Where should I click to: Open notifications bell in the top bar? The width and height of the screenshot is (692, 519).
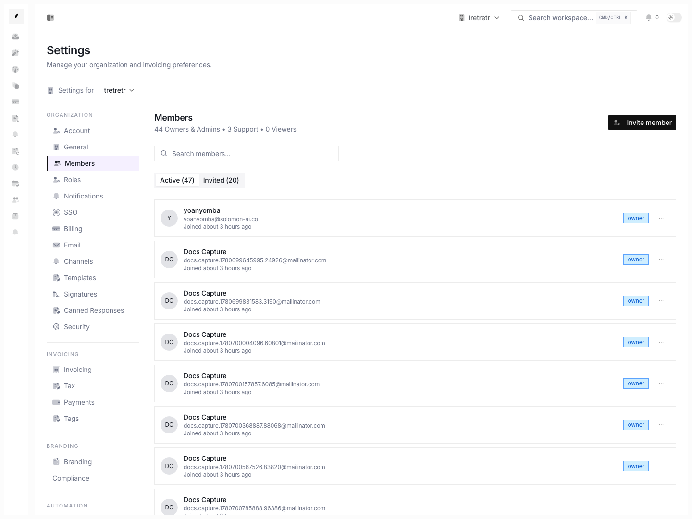[x=649, y=18]
